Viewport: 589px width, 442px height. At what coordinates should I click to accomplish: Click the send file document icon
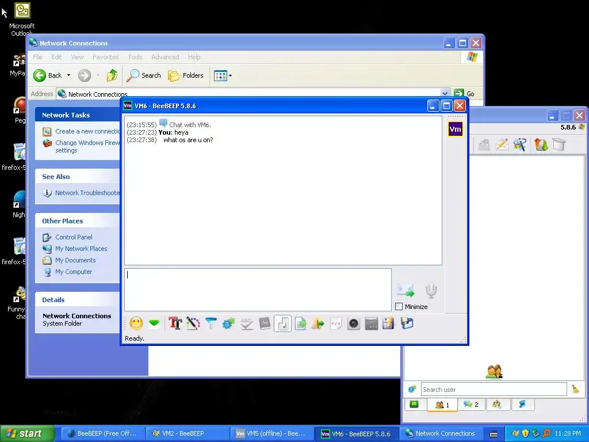coord(300,323)
